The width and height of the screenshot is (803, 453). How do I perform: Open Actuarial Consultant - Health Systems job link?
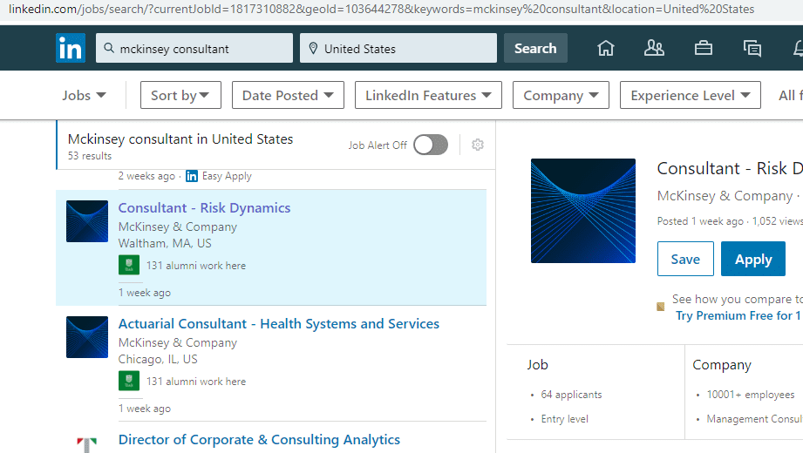click(279, 324)
